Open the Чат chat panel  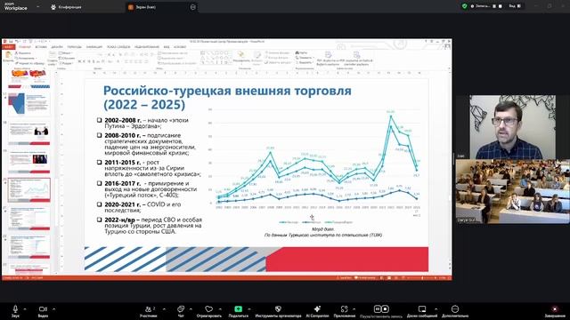180,309
